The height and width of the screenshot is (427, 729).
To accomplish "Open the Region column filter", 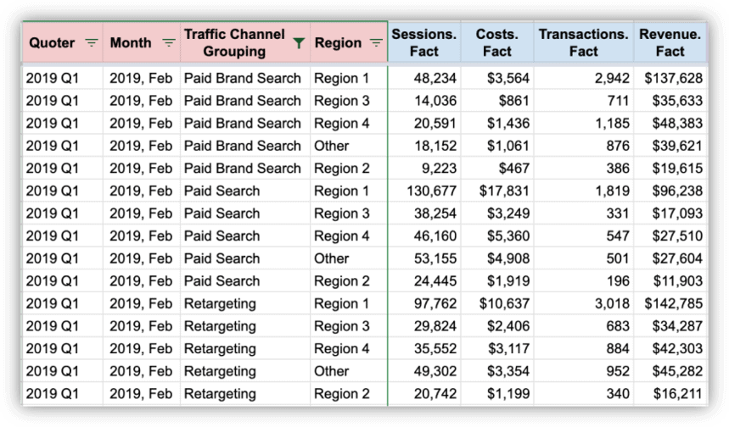I will [376, 42].
